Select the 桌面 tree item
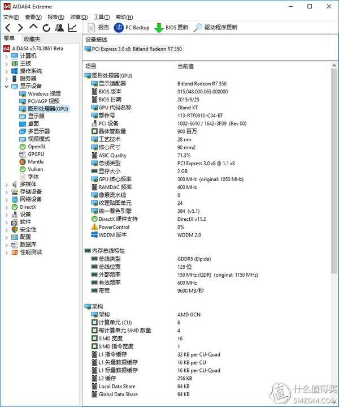 pyautogui.click(x=29, y=124)
